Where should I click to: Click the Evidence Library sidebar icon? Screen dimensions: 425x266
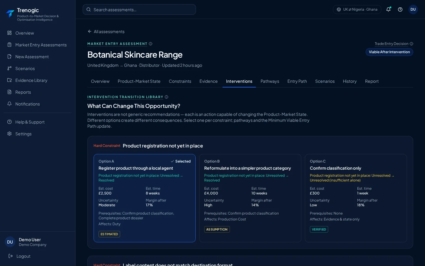coord(9,80)
